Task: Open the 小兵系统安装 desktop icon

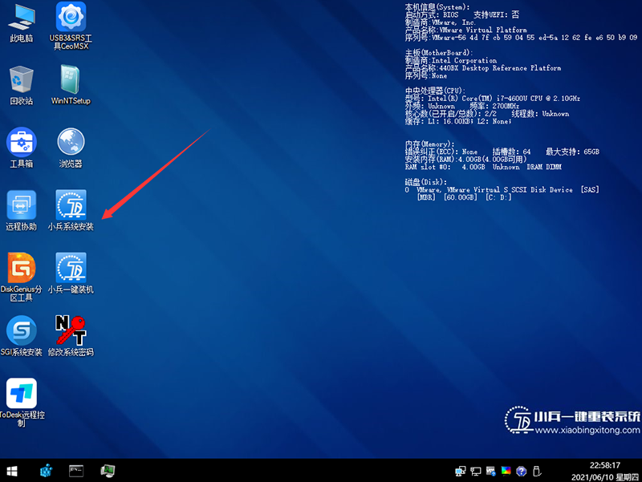Action: [x=71, y=205]
